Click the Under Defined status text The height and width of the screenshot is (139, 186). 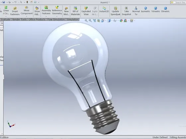pos(160,137)
